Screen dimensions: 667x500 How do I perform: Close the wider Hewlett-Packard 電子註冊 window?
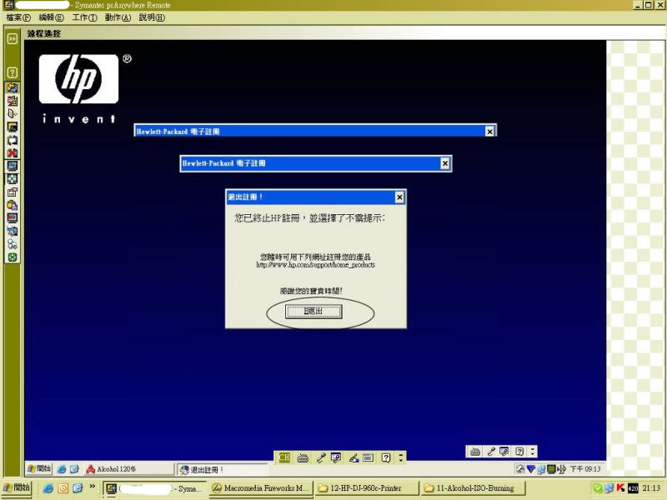[489, 132]
